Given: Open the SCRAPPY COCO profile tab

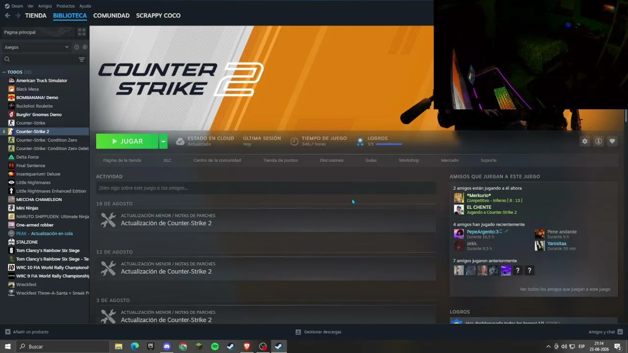Looking at the screenshot, I should 158,16.
